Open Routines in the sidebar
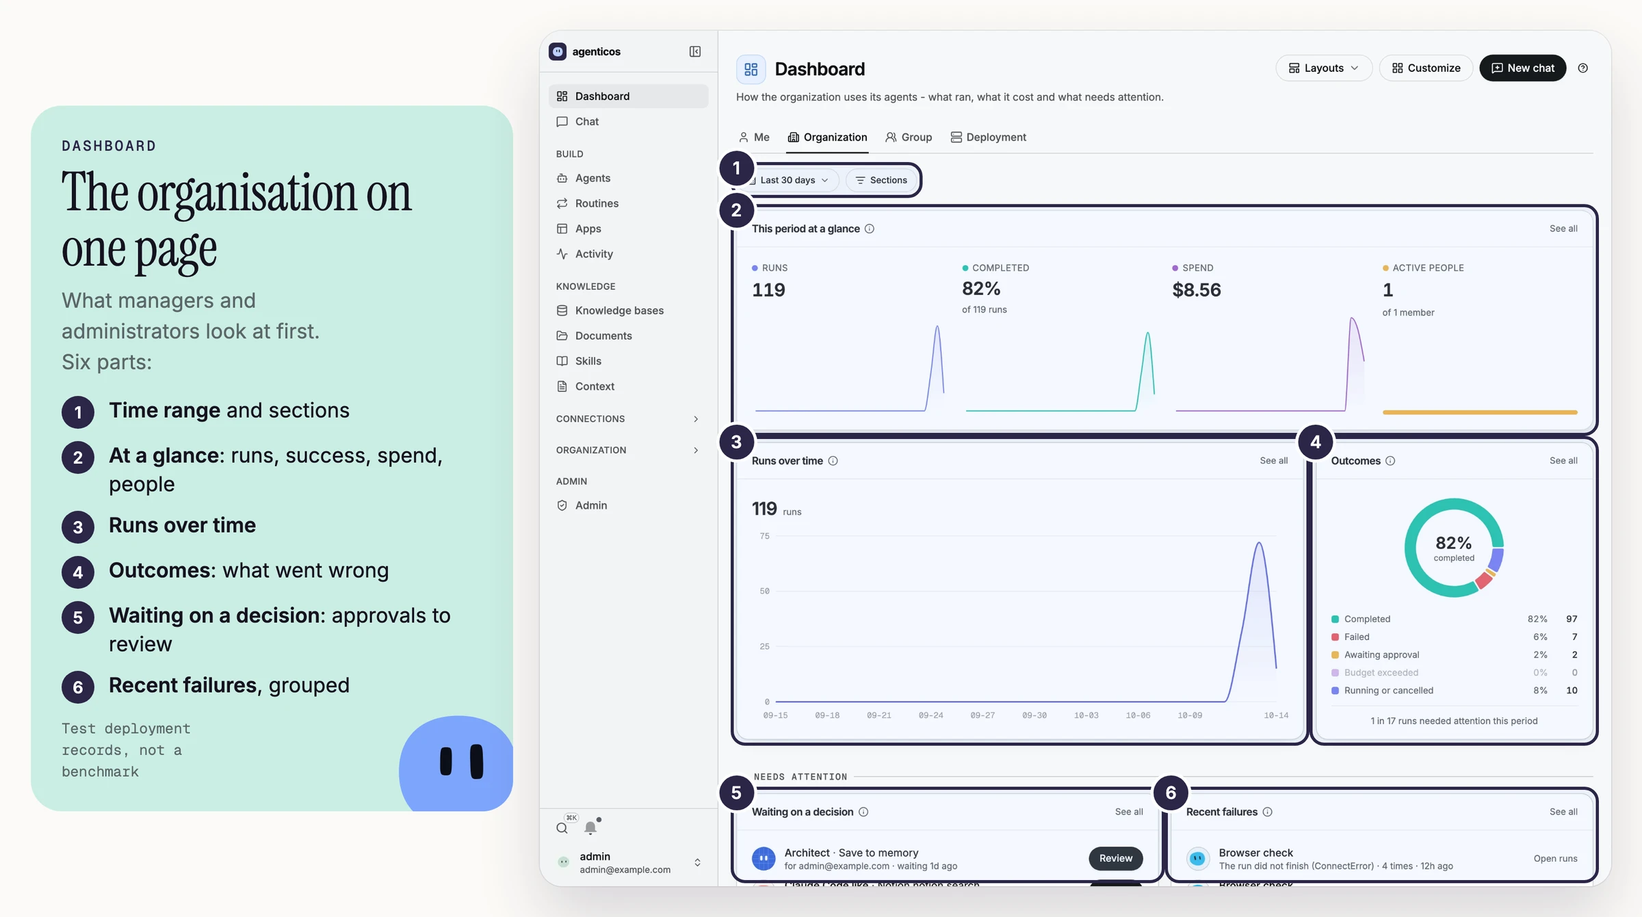Viewport: 1642px width, 917px height. click(628, 203)
